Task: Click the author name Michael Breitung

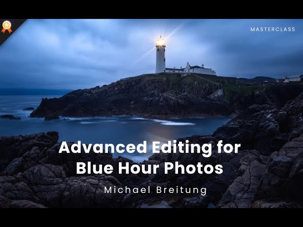Action: coord(155,190)
